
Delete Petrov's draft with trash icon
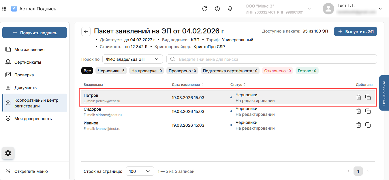(x=359, y=97)
